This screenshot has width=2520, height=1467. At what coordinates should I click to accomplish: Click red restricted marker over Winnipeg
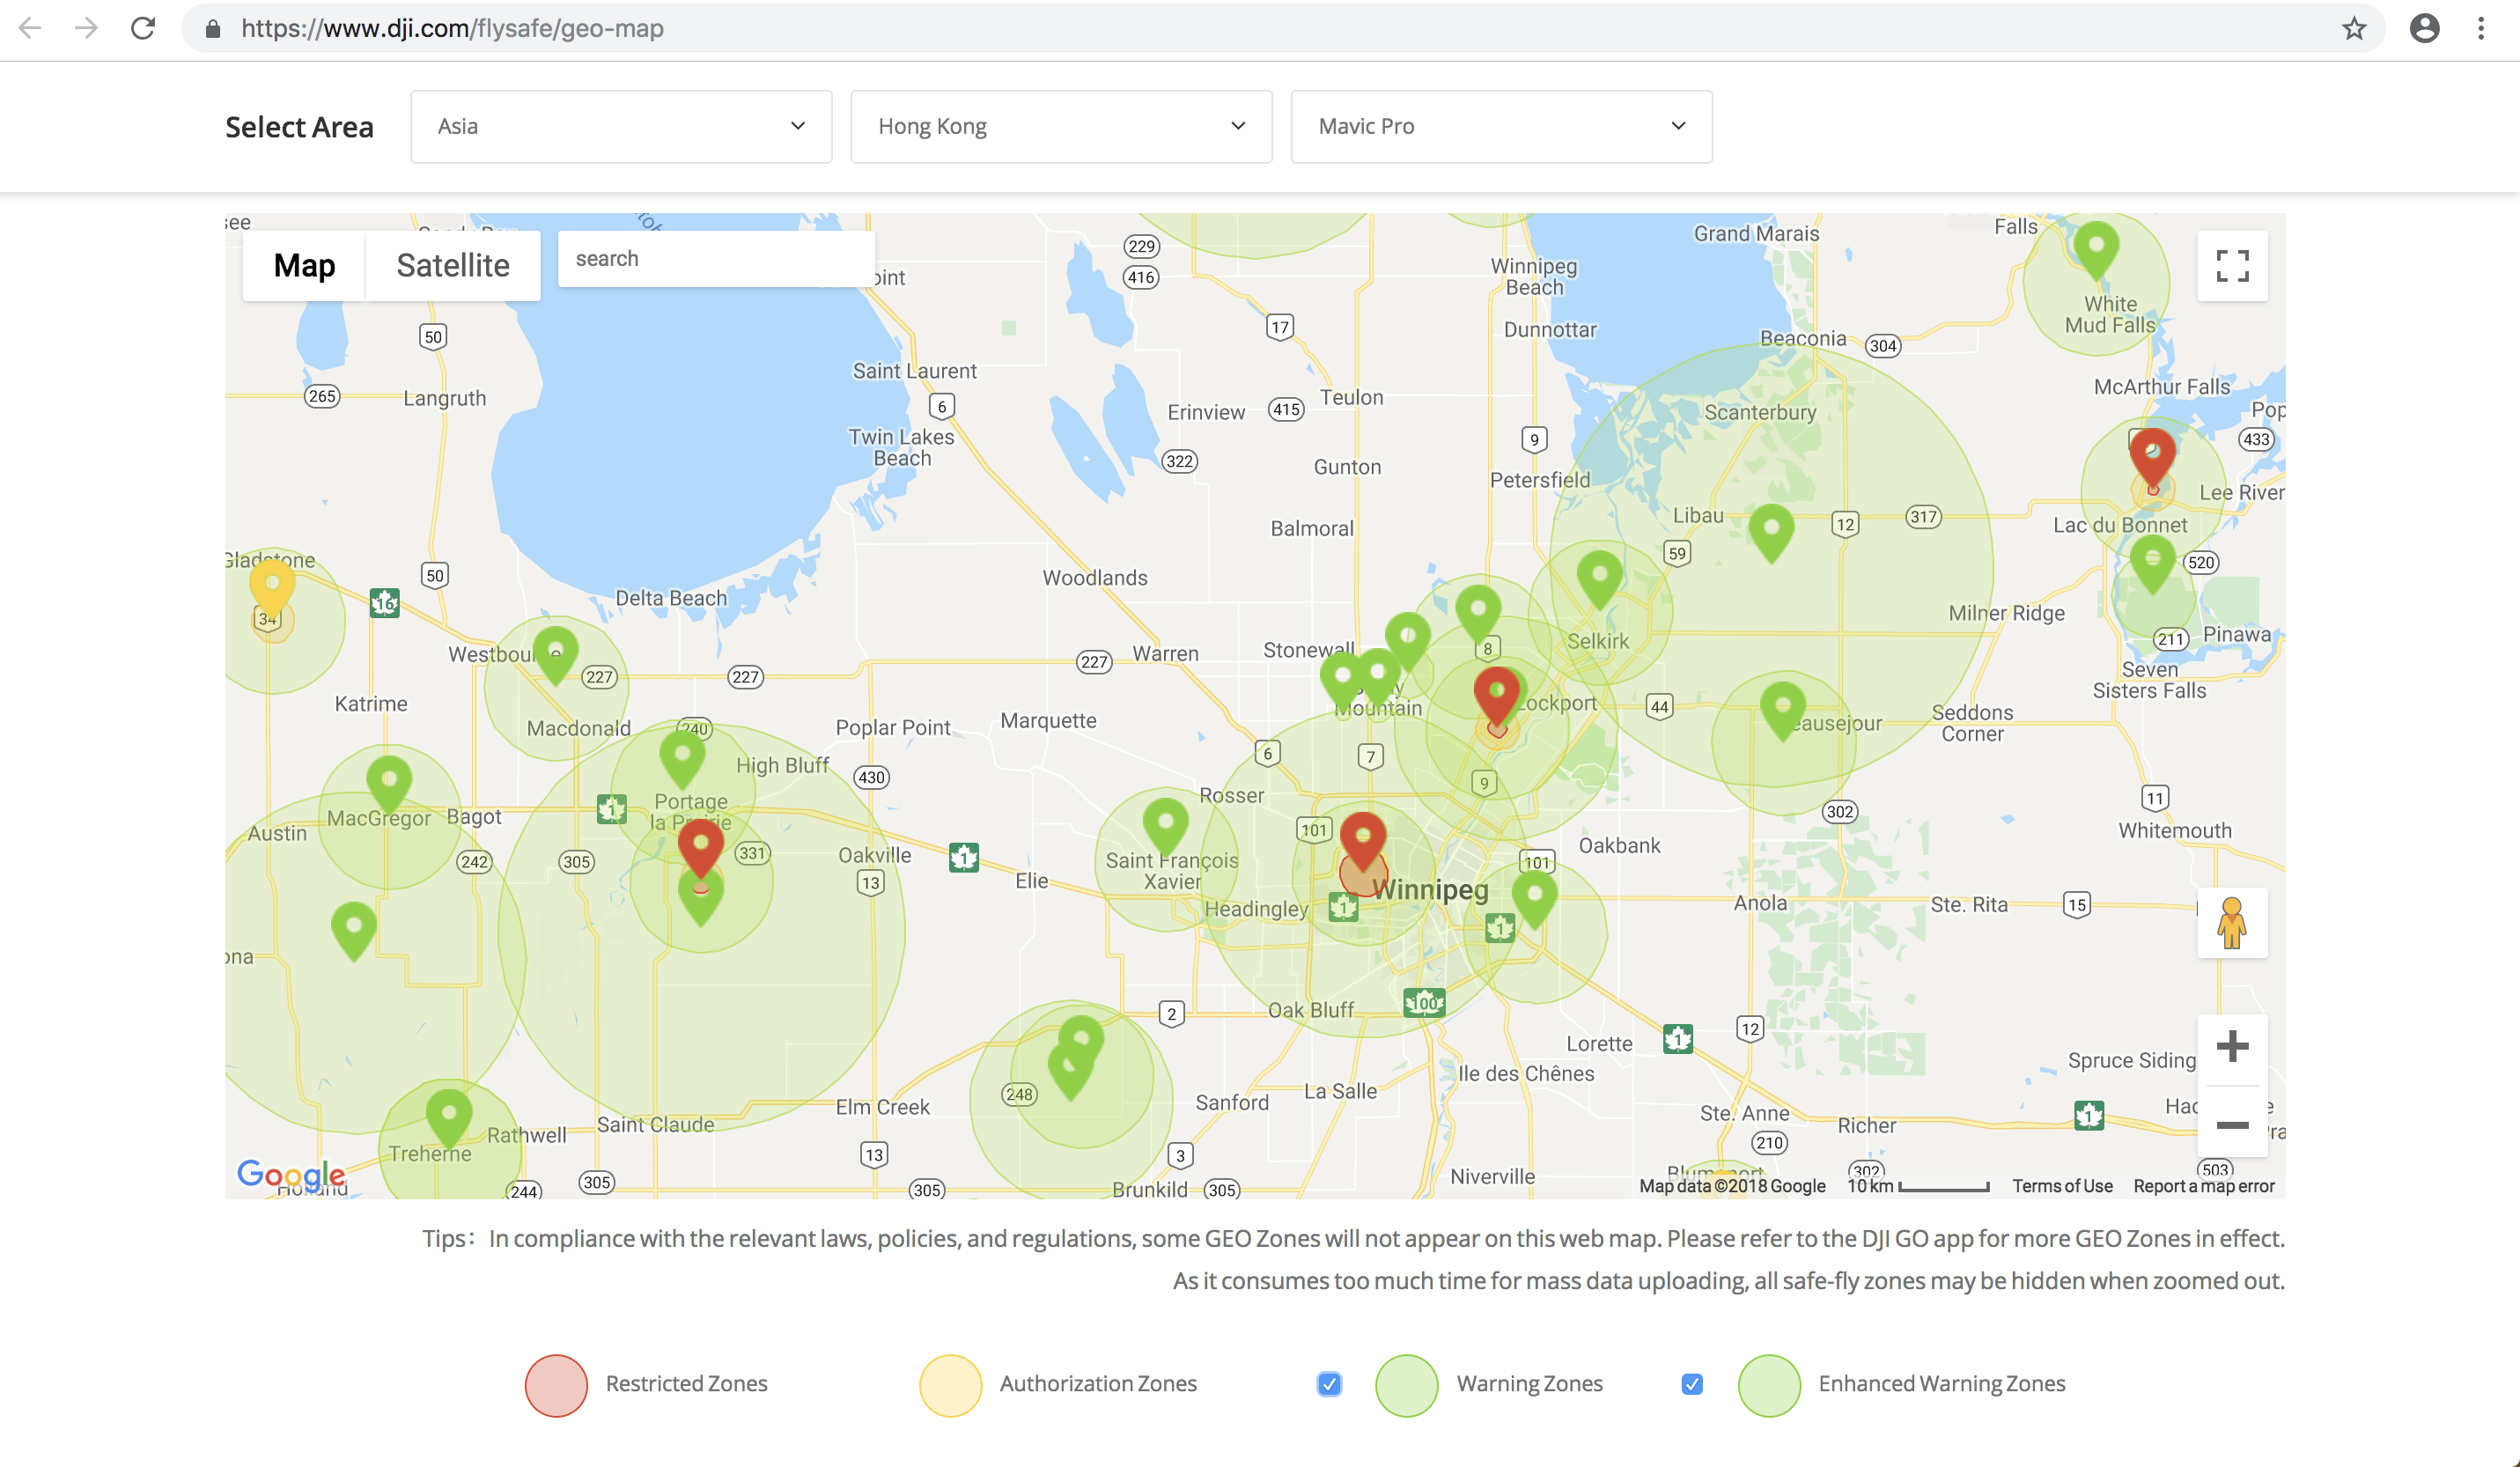(x=1362, y=836)
